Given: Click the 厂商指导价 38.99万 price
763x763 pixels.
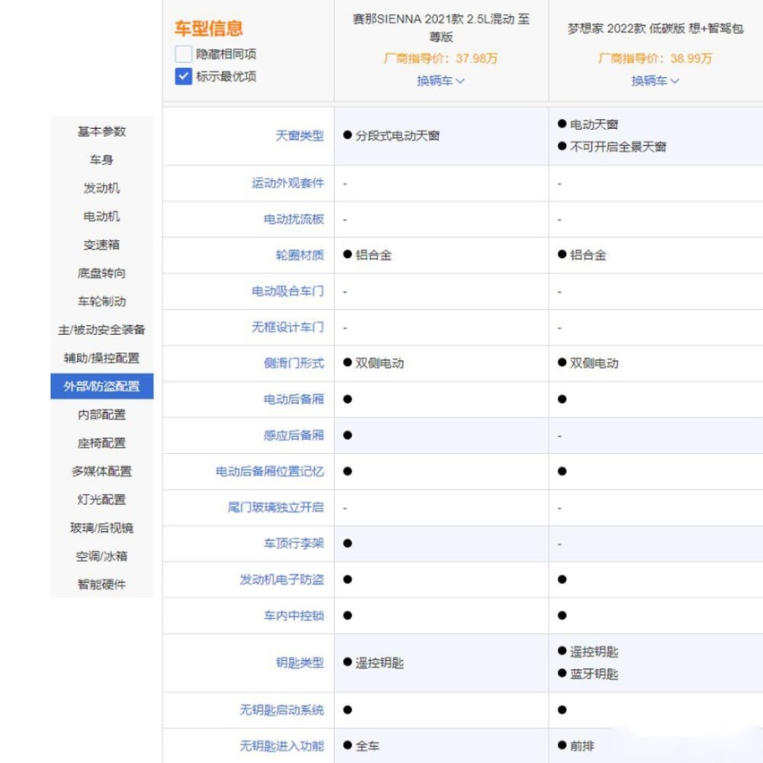Looking at the screenshot, I should click(x=655, y=58).
